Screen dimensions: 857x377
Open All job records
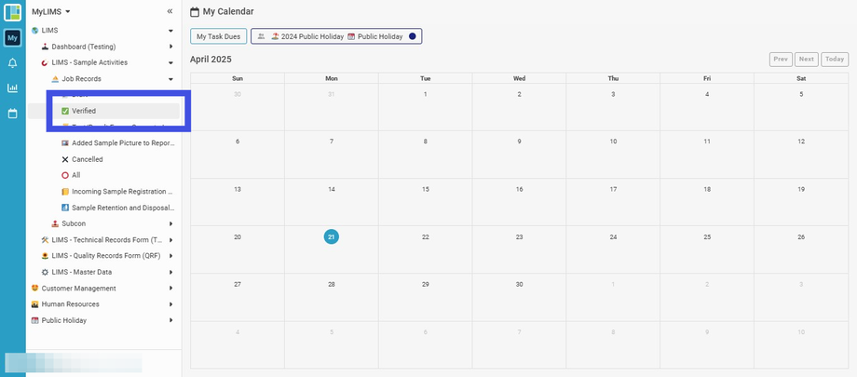click(76, 175)
